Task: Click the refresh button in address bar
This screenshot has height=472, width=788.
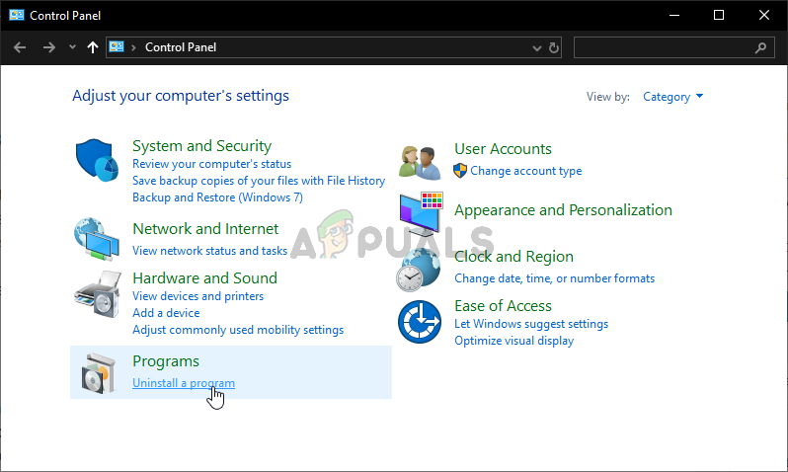Action: click(x=554, y=46)
